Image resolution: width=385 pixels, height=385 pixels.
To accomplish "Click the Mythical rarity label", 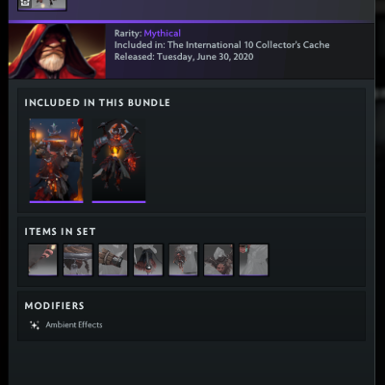I will (163, 34).
